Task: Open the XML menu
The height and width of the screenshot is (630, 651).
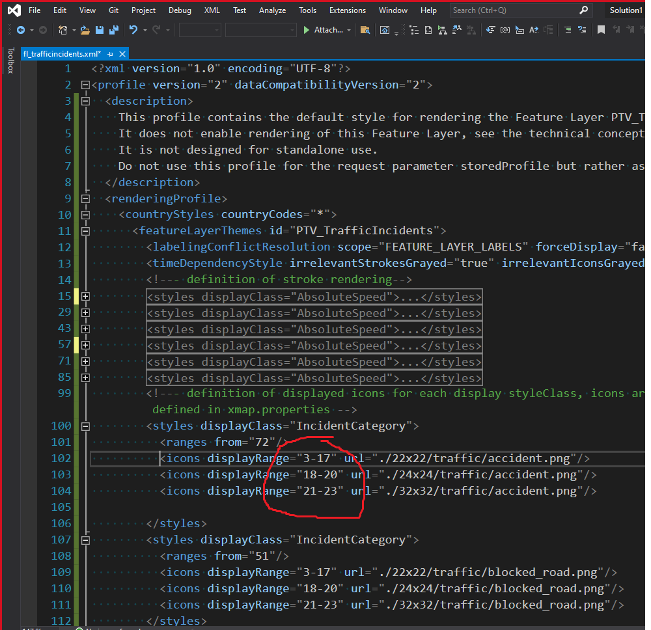Action: [x=212, y=10]
